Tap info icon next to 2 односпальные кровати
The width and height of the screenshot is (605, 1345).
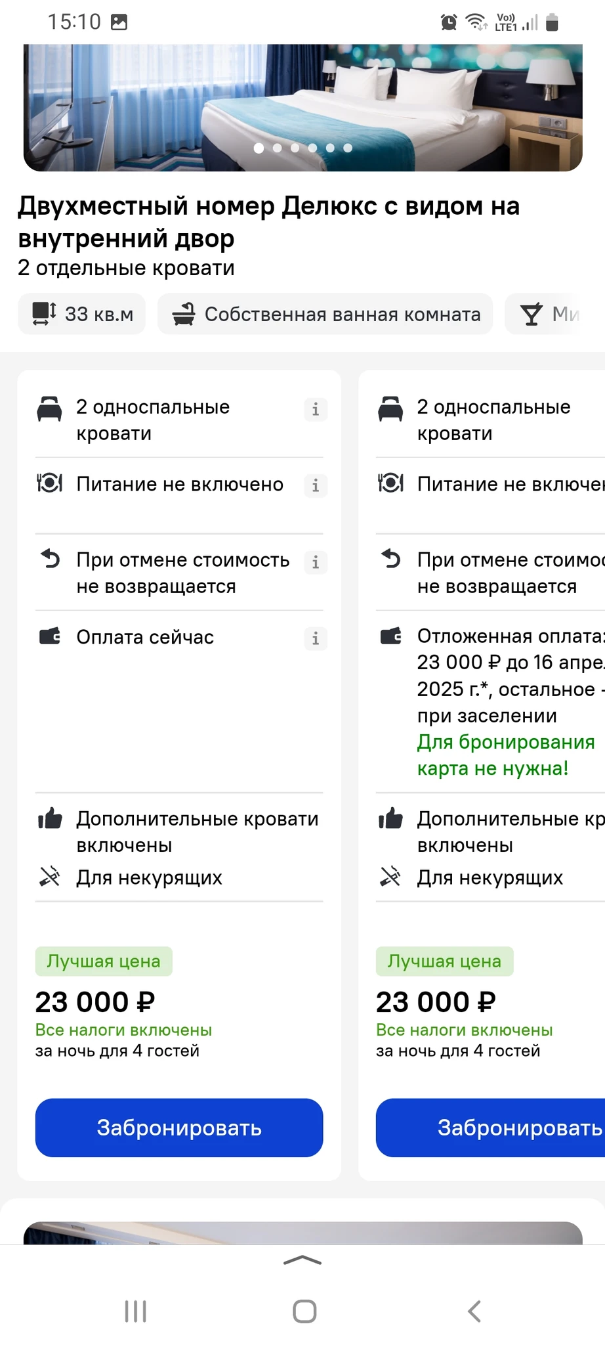[316, 409]
